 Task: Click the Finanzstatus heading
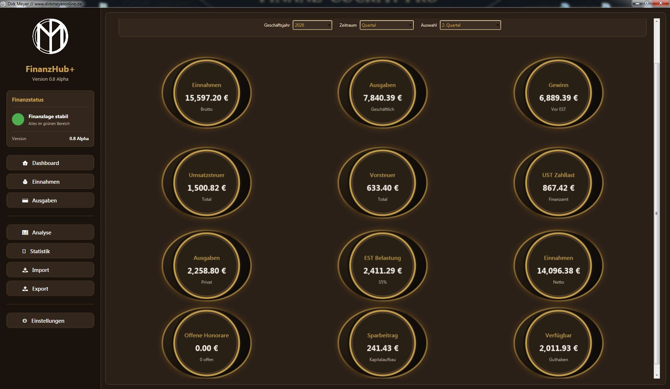28,100
